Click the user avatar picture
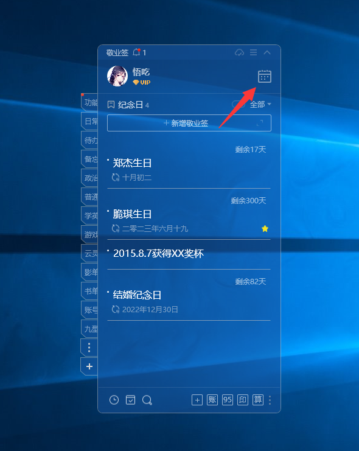Image resolution: width=359 pixels, height=451 pixels. click(x=117, y=76)
